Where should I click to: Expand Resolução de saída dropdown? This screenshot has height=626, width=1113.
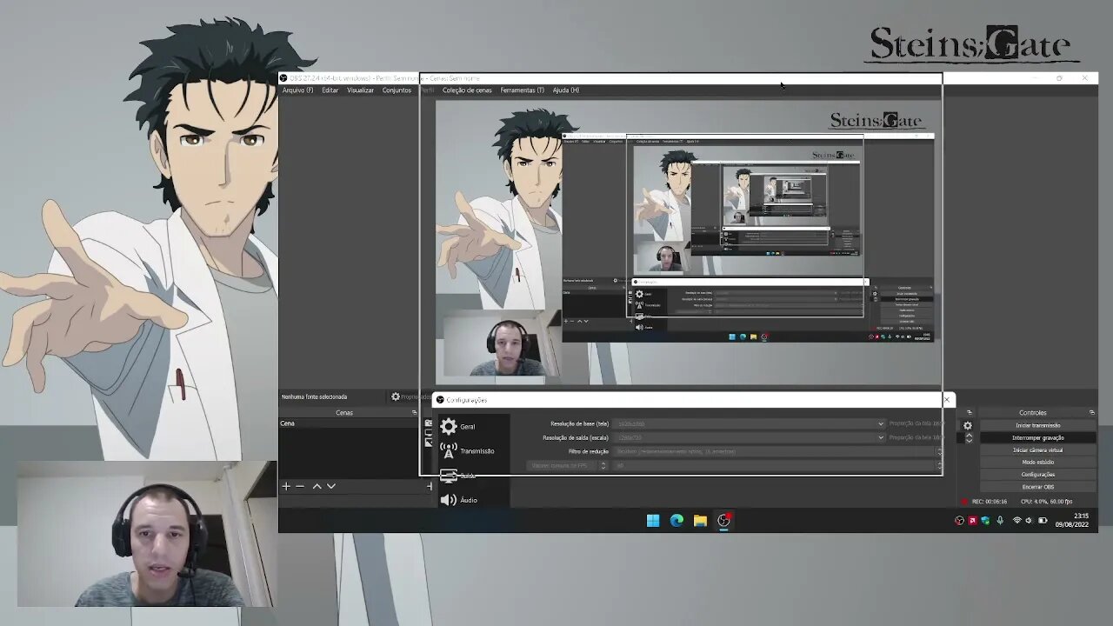tap(880, 437)
